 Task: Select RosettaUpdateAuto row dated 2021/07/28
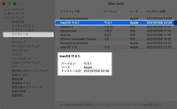[116, 18]
